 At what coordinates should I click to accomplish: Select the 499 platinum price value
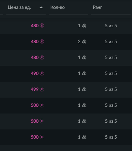35,89
